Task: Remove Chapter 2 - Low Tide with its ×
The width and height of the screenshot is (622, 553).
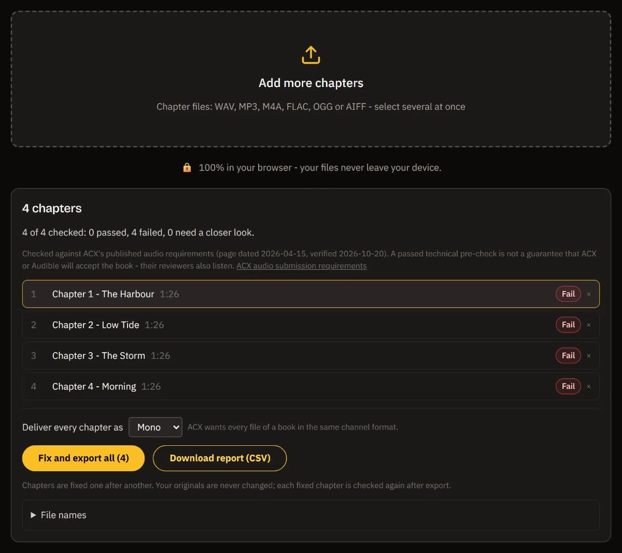Action: 589,325
